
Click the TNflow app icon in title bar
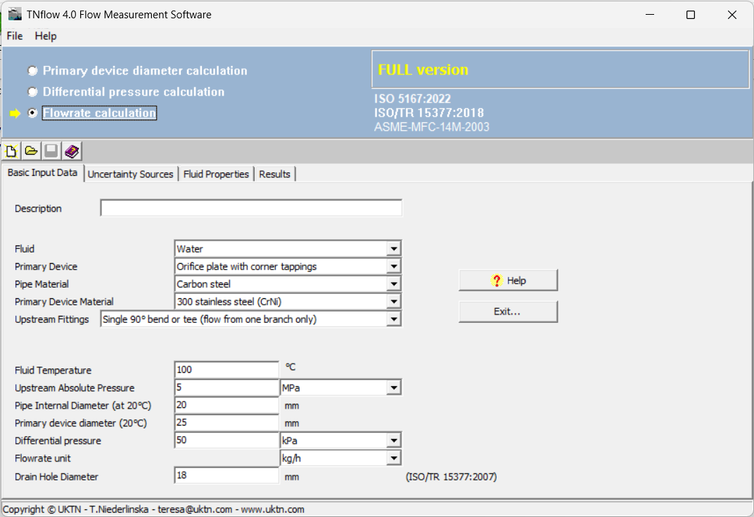pos(15,15)
